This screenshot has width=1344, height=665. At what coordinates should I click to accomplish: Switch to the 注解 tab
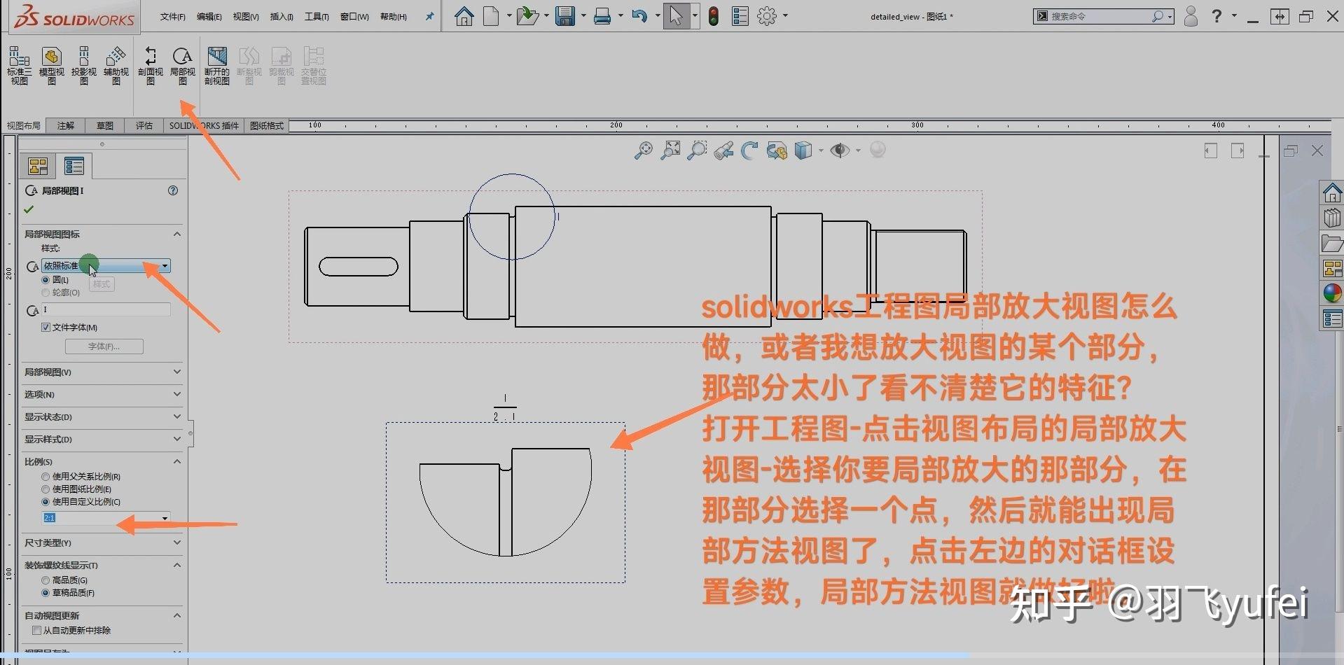[x=66, y=125]
